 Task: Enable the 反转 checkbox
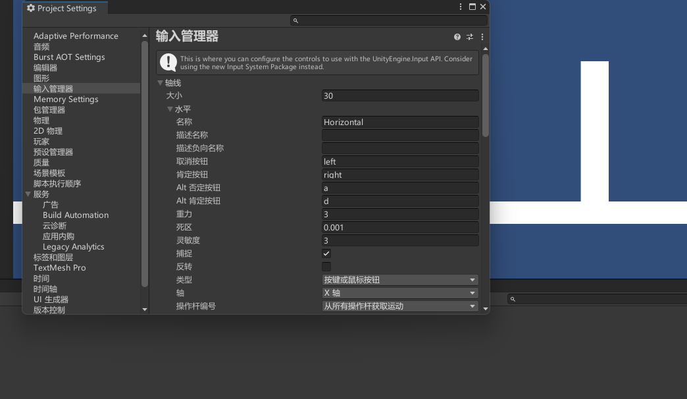[326, 267]
